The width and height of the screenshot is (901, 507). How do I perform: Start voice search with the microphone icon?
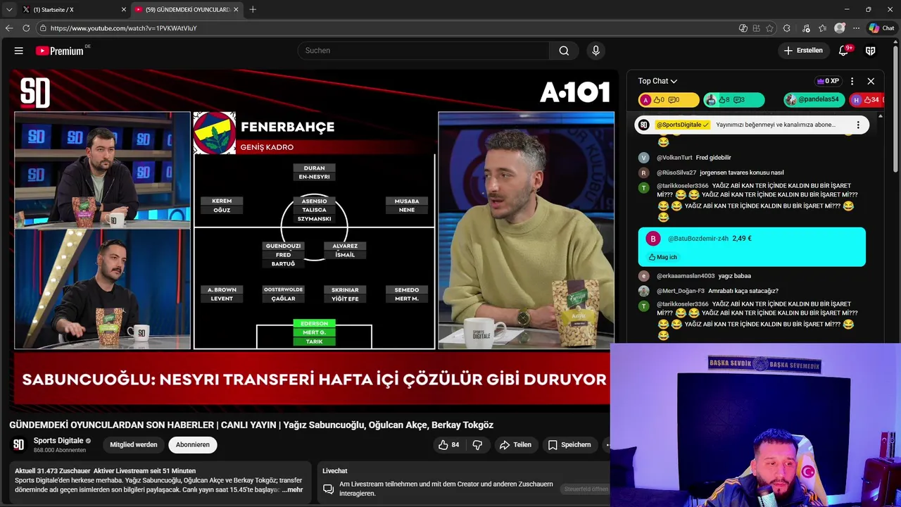(596, 51)
